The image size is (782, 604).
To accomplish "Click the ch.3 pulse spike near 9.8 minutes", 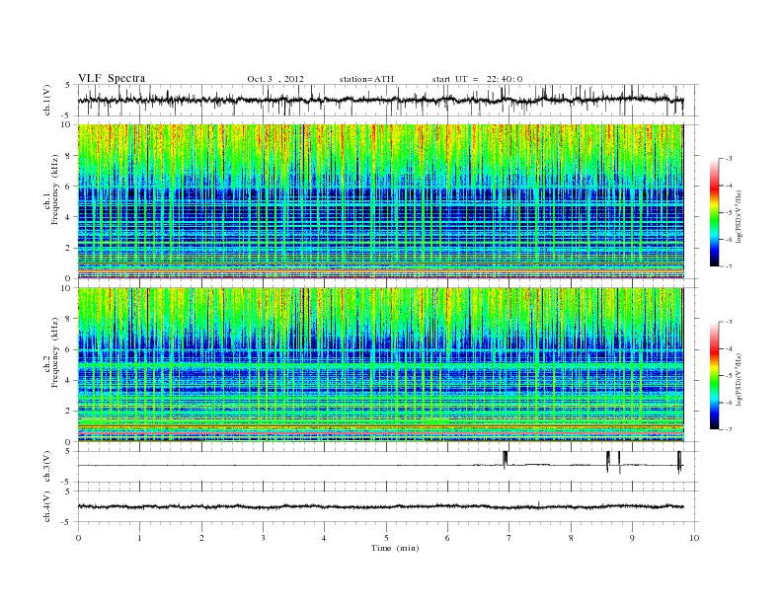I will click(x=679, y=462).
